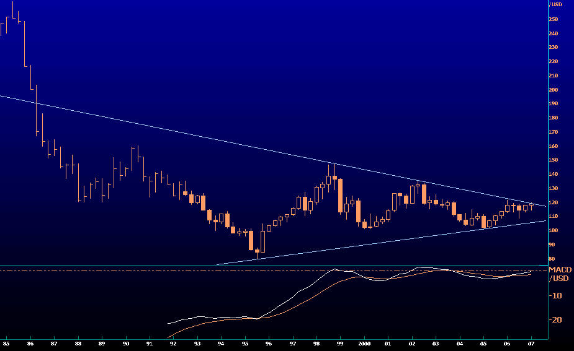Image resolution: width=574 pixels, height=351 pixels.
Task: Select year 86 on the time axis
Action: pos(30,344)
